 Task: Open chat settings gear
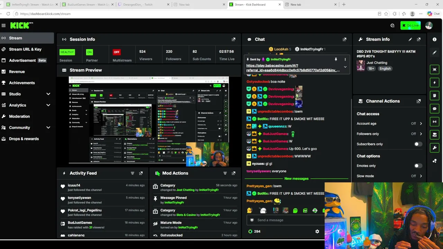coord(317,231)
